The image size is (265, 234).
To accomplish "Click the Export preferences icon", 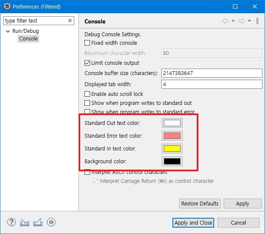I will 38,222.
